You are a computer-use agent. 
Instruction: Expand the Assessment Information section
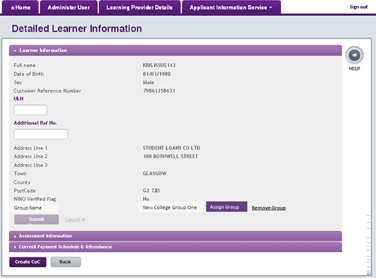[x=175, y=236]
